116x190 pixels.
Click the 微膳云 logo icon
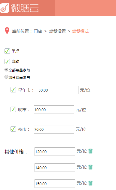click(4, 8)
